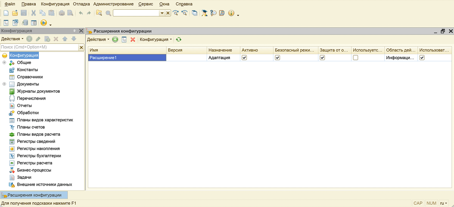Open the Администрирование menu
The image size is (454, 207).
pos(113,4)
